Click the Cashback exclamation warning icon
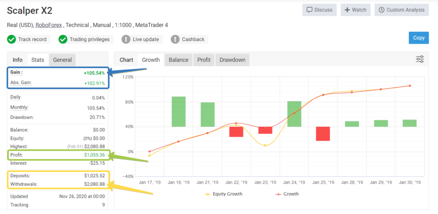 pyautogui.click(x=175, y=39)
